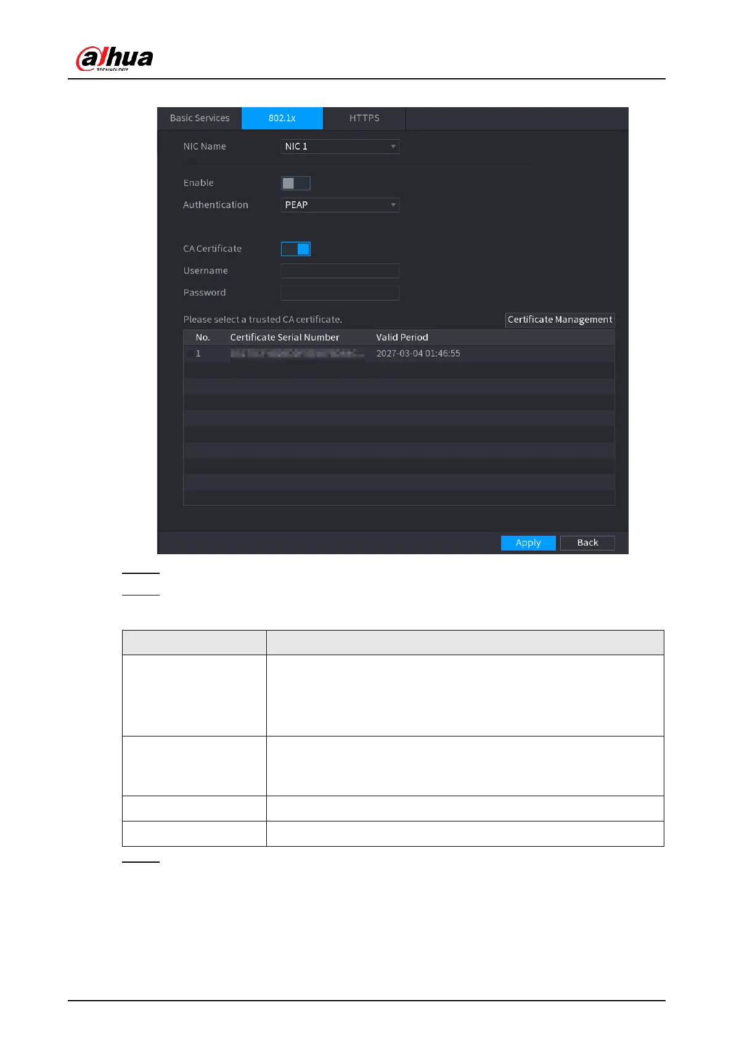Expand the Authentication PEAP dropdown
Image resolution: width=734 pixels, height=1037 pixels.
pos(340,205)
